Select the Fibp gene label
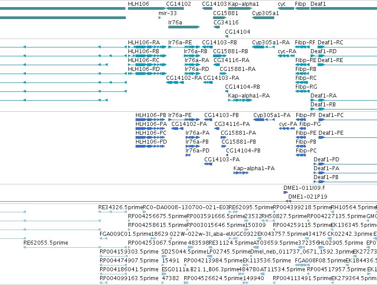This screenshot has width=377, height=285. [x=300, y=4]
